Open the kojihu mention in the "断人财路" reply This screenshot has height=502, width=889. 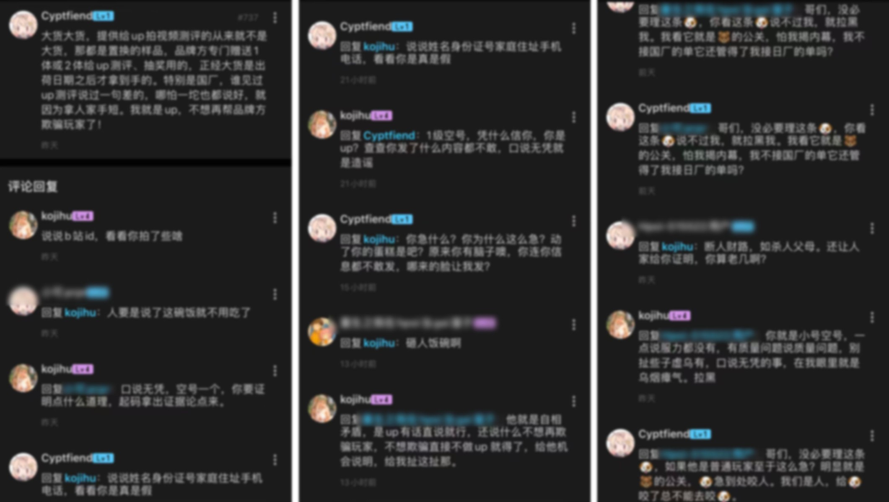(677, 247)
